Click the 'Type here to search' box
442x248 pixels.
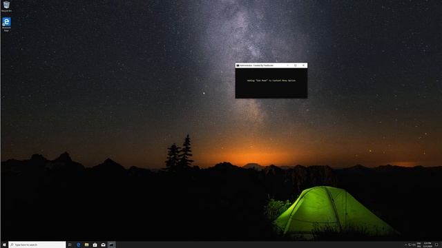37,245
